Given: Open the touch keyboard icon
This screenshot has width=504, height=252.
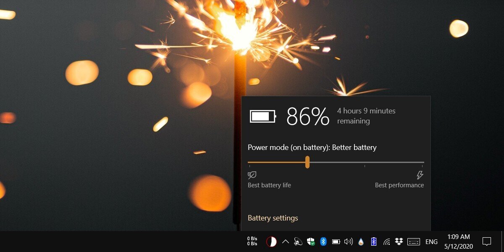Looking at the screenshot, I should (414, 241).
